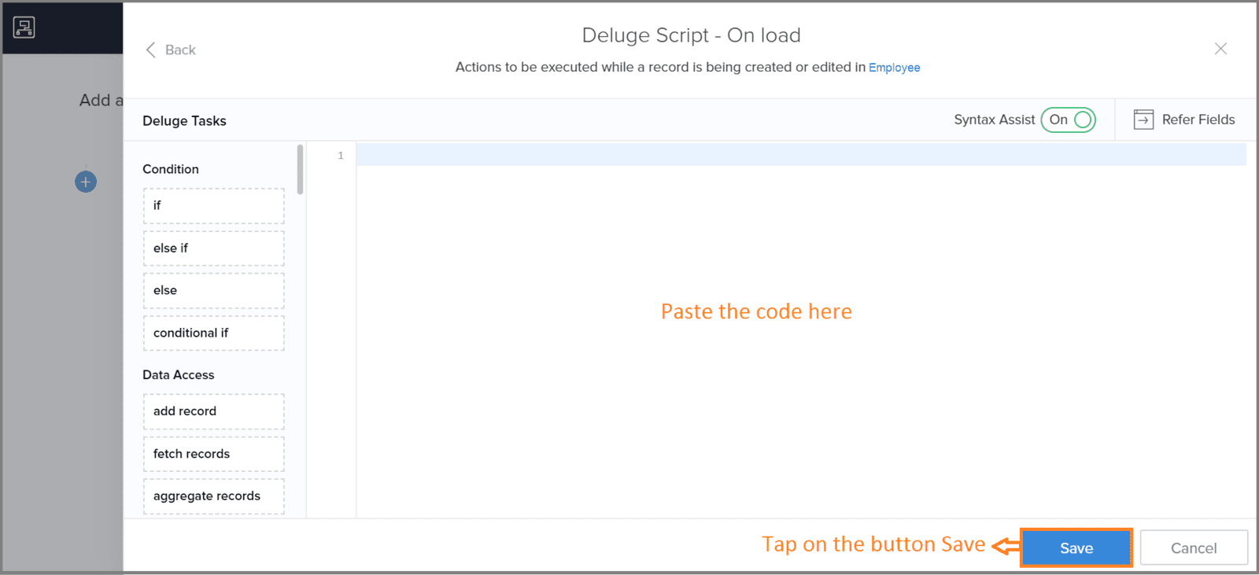
Task: Close the Deluge Script dialog with the X
Action: (x=1220, y=49)
